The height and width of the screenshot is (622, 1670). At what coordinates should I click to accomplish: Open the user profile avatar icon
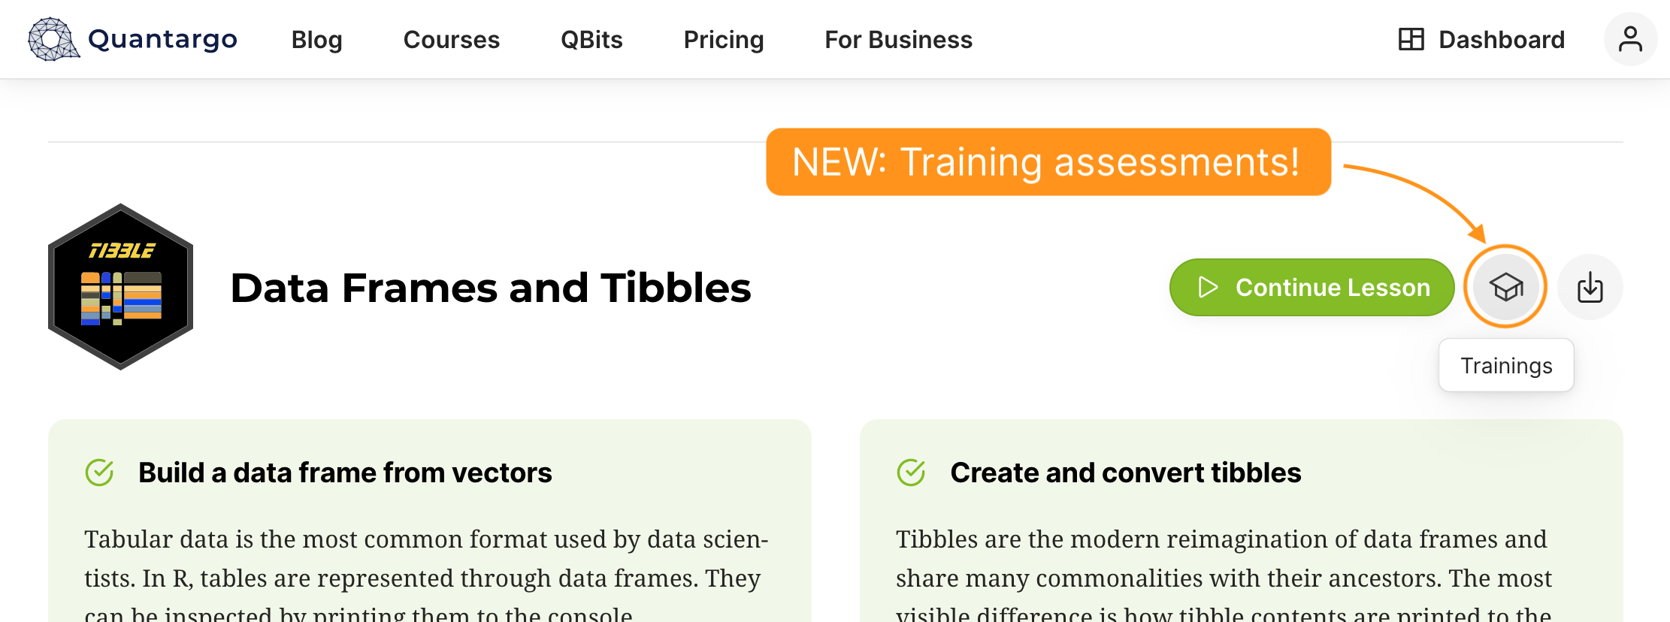[x=1630, y=39]
